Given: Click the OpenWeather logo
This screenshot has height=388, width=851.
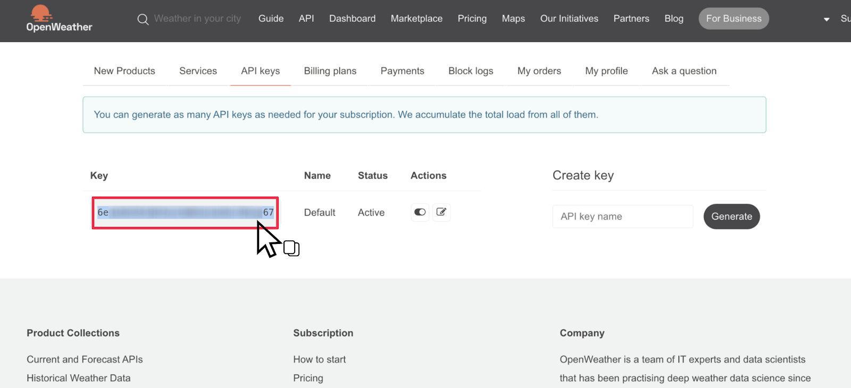Looking at the screenshot, I should tap(59, 19).
